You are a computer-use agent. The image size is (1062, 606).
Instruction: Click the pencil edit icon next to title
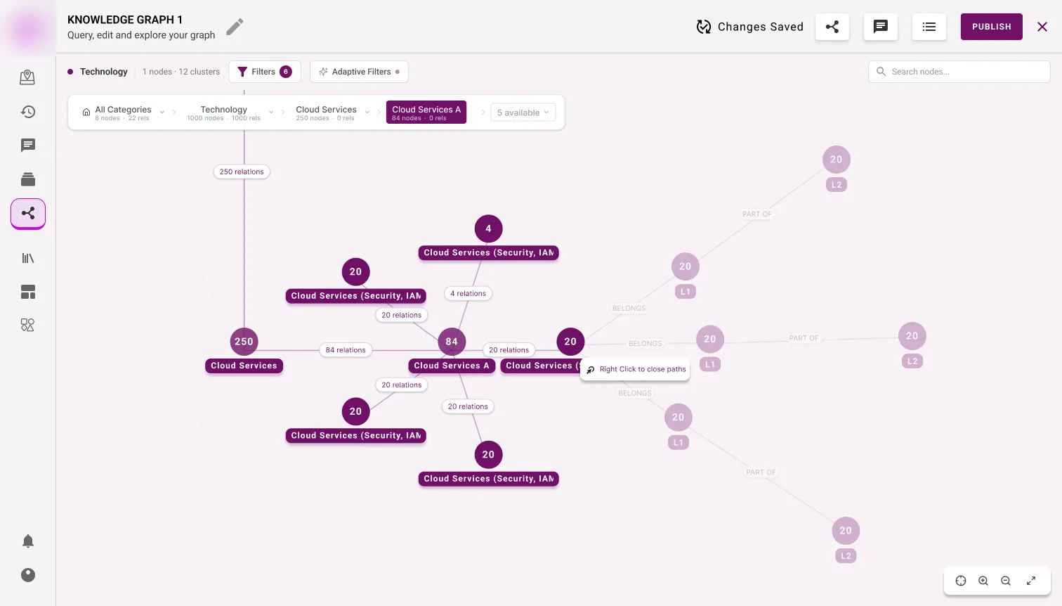(x=235, y=27)
